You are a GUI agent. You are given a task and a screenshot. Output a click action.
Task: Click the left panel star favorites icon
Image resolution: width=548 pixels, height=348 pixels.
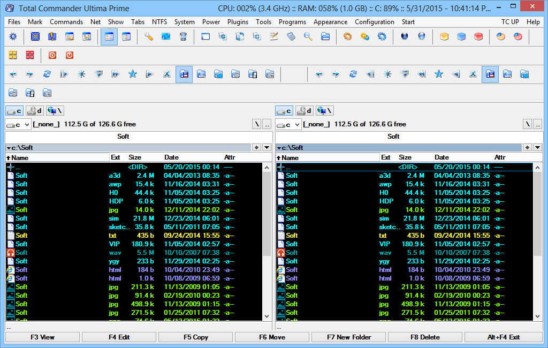tap(133, 74)
